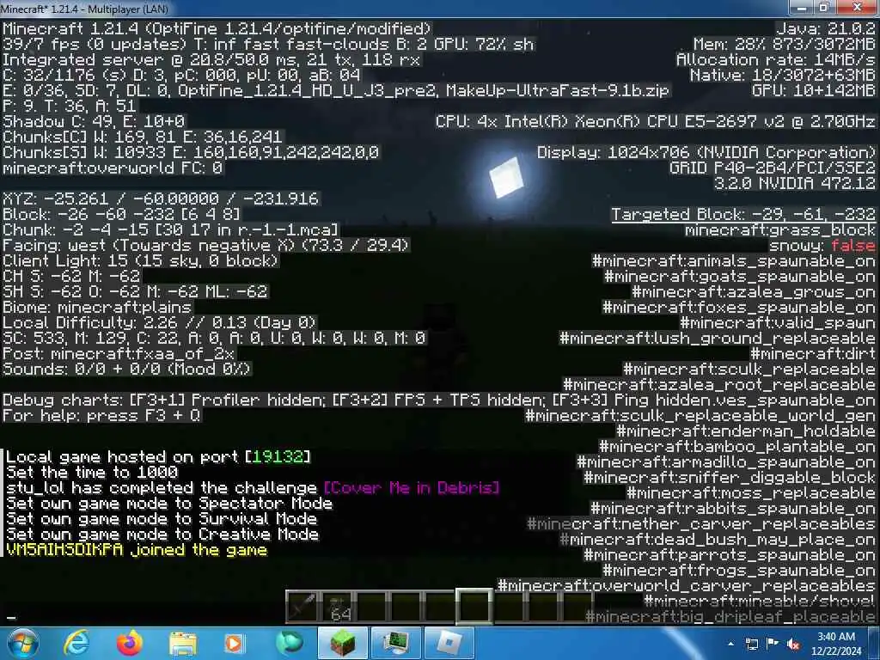Image resolution: width=880 pixels, height=660 pixels.
Task: Open the green monitor app in the taskbar
Action: pos(396,643)
